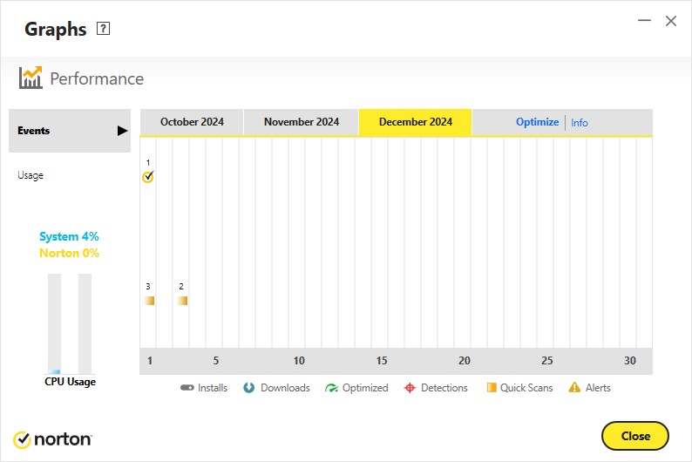Click the Optimize link

pos(537,122)
